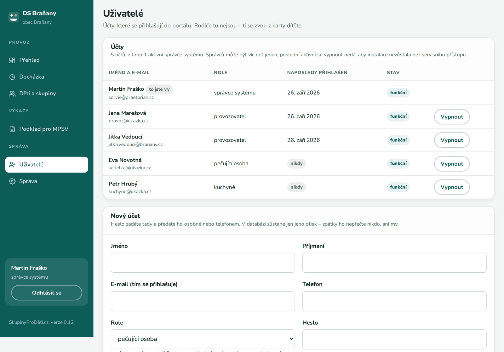Screen dimensions: 504x352
Task: Disable Eva Novotná's account with Vypnout
Action: point(452,164)
